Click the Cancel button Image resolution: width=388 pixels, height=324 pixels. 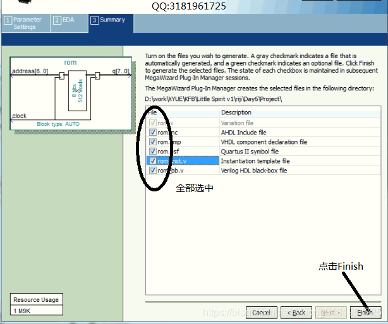[262, 313]
